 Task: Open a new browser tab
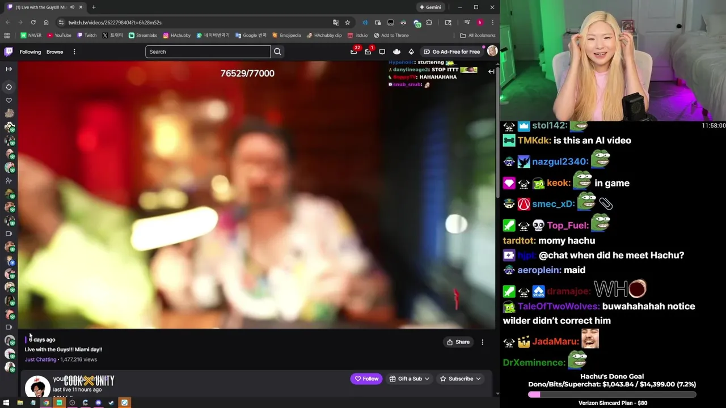click(94, 7)
